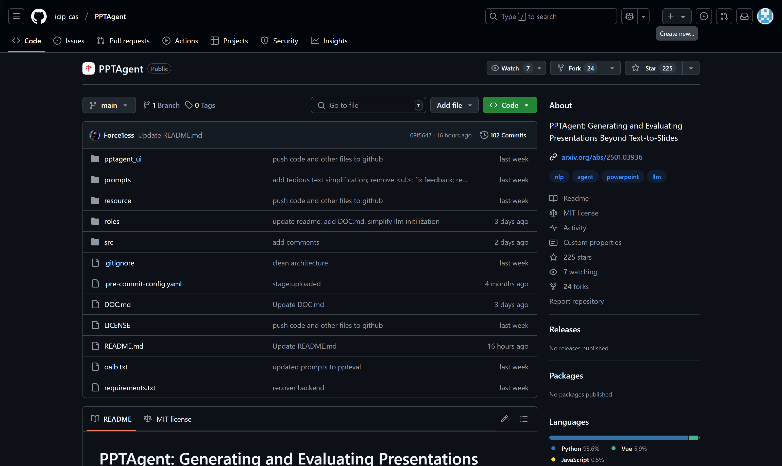782x466 pixels.
Task: Click the oaib.txt file icon
Action: click(95, 367)
